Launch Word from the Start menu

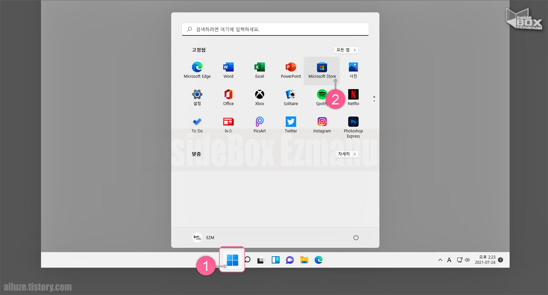228,70
